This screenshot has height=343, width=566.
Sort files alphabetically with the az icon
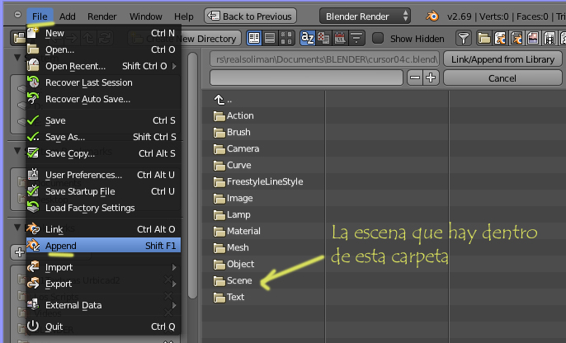(308, 38)
